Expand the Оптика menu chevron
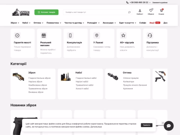 [42, 23]
